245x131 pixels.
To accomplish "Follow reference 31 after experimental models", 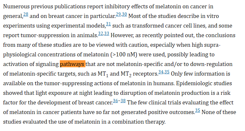I will [108, 24].
